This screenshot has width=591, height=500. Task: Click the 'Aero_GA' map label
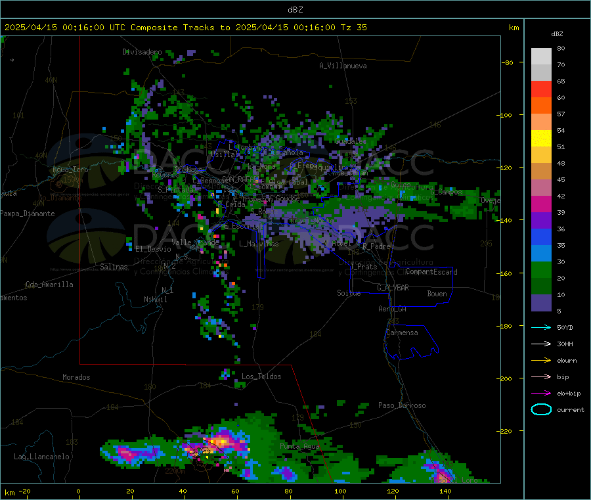392,309
